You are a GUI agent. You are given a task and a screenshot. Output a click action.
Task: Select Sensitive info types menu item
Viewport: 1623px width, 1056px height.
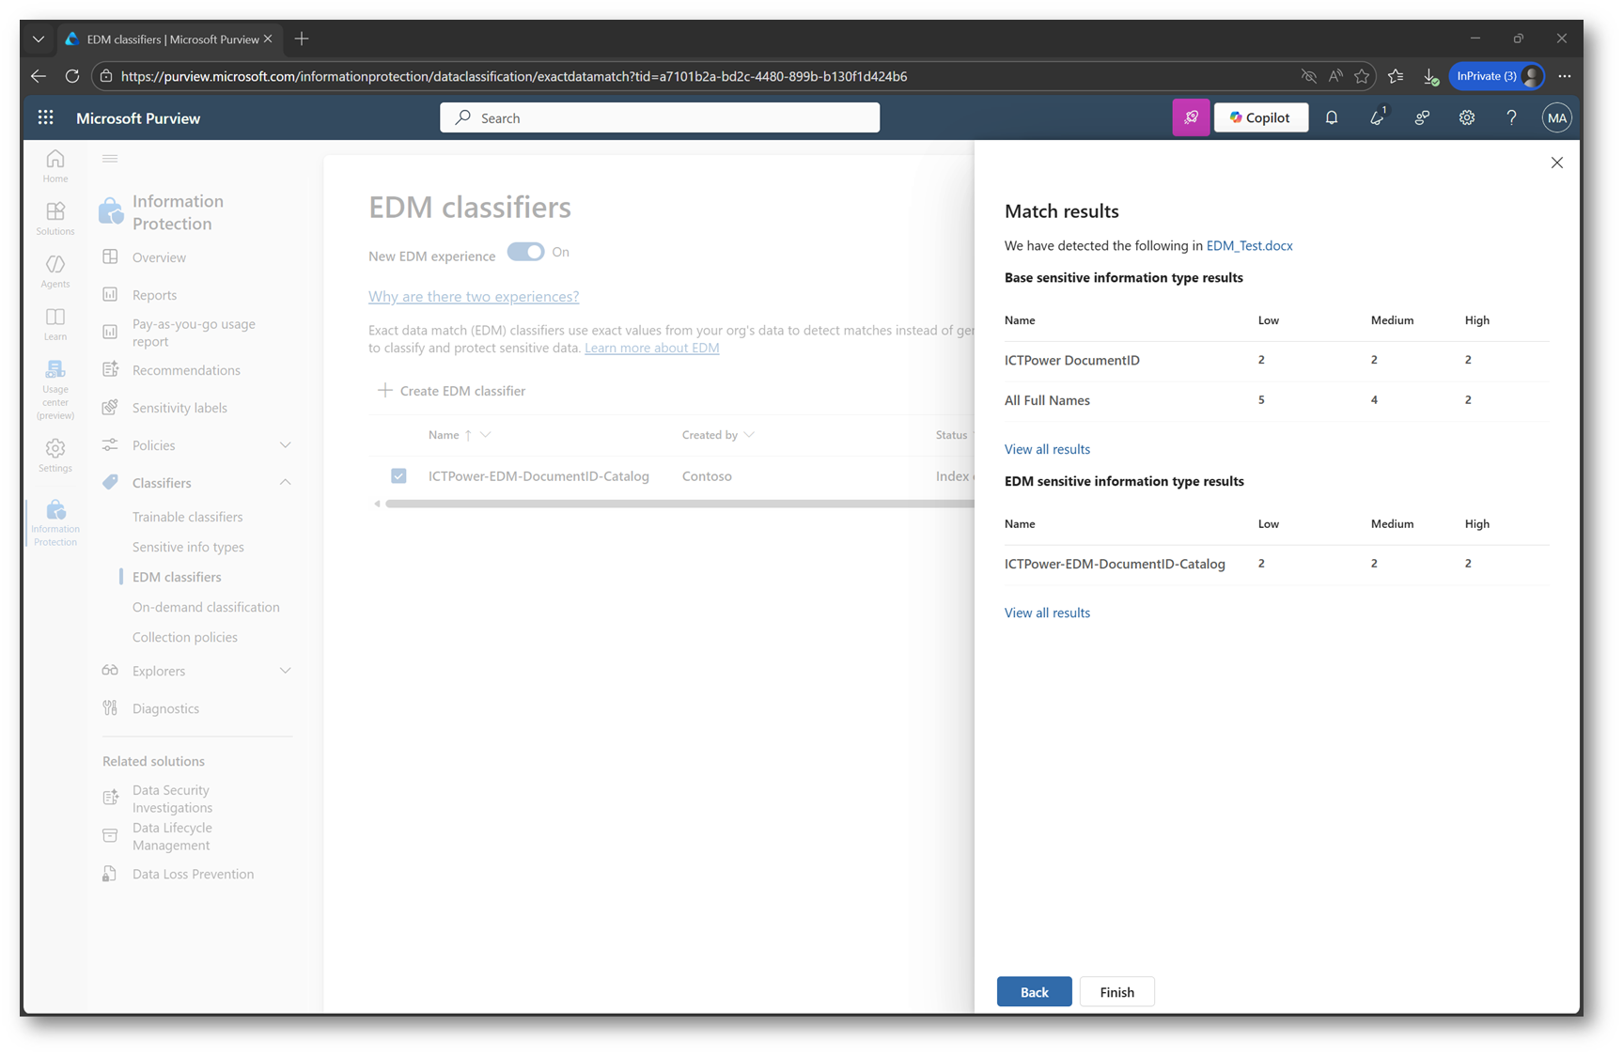(188, 547)
